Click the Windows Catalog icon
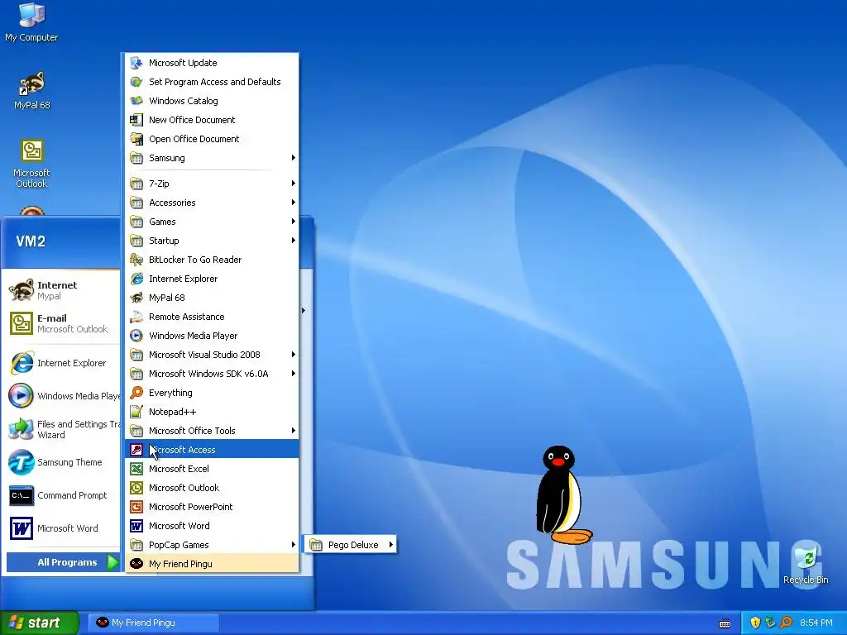 coord(136,100)
